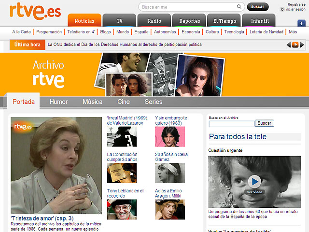
Task: Open the Tony Leblanc thumbnail image
Action: click(122, 209)
